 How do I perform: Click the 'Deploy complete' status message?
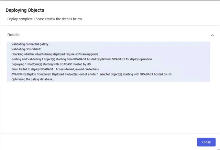coord(45,19)
